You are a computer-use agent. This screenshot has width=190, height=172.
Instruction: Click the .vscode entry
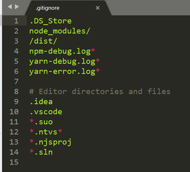tap(46, 112)
